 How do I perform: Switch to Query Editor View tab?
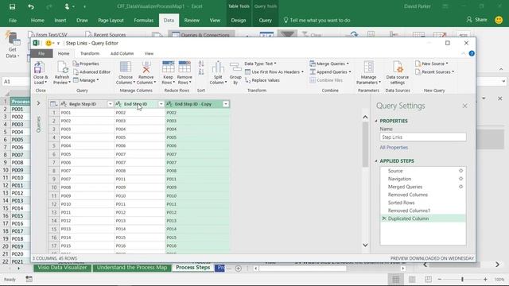tap(149, 53)
